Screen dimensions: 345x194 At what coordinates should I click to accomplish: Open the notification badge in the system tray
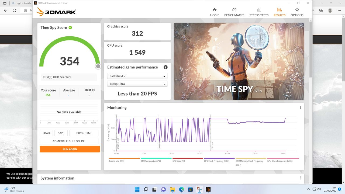[x=340, y=189]
